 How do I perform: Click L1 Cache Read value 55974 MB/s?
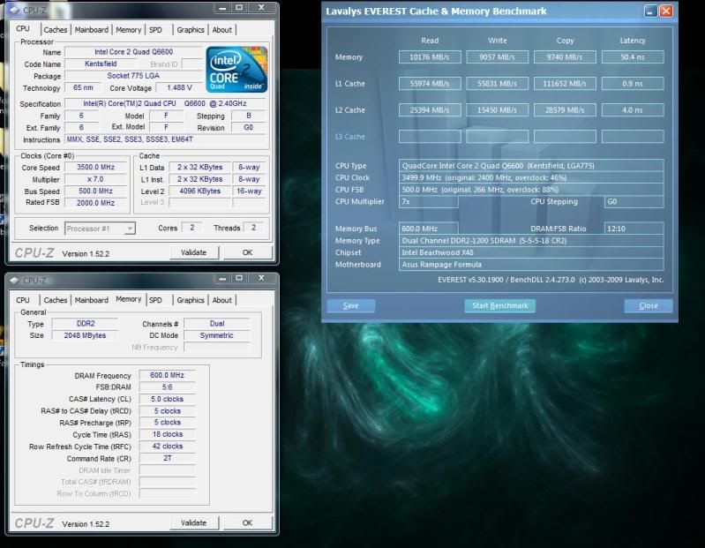[x=430, y=84]
